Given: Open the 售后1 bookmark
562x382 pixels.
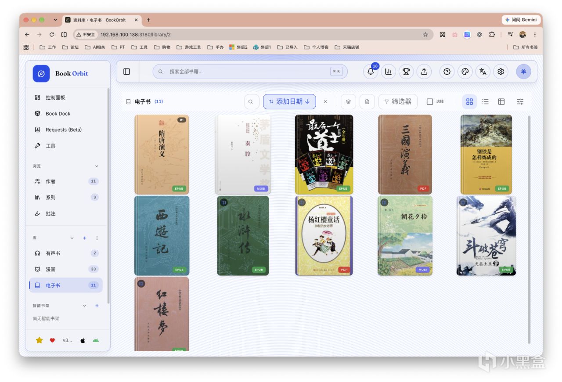Looking at the screenshot, I should click(x=262, y=47).
